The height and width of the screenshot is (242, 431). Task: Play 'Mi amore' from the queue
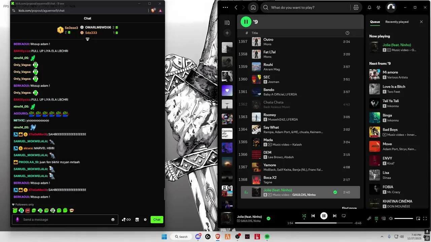[x=396, y=75]
